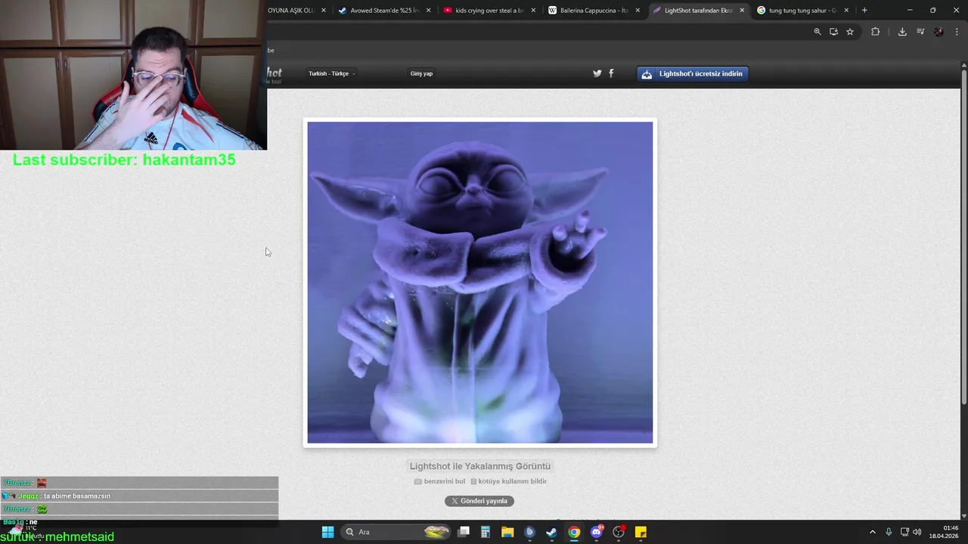Screen dimensions: 968x544
Task: Close the tung tung tung sahur tab
Action: click(x=846, y=11)
